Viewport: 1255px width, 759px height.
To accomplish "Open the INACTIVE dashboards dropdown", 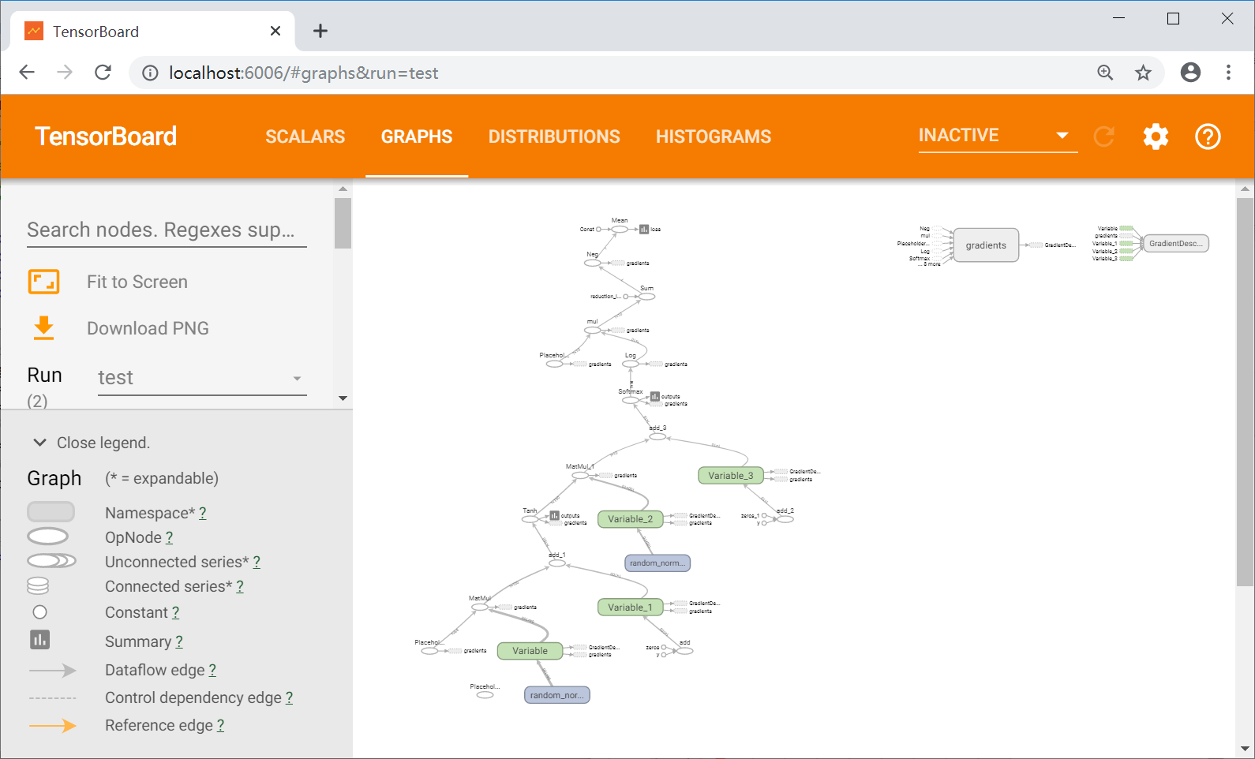I will click(x=998, y=136).
